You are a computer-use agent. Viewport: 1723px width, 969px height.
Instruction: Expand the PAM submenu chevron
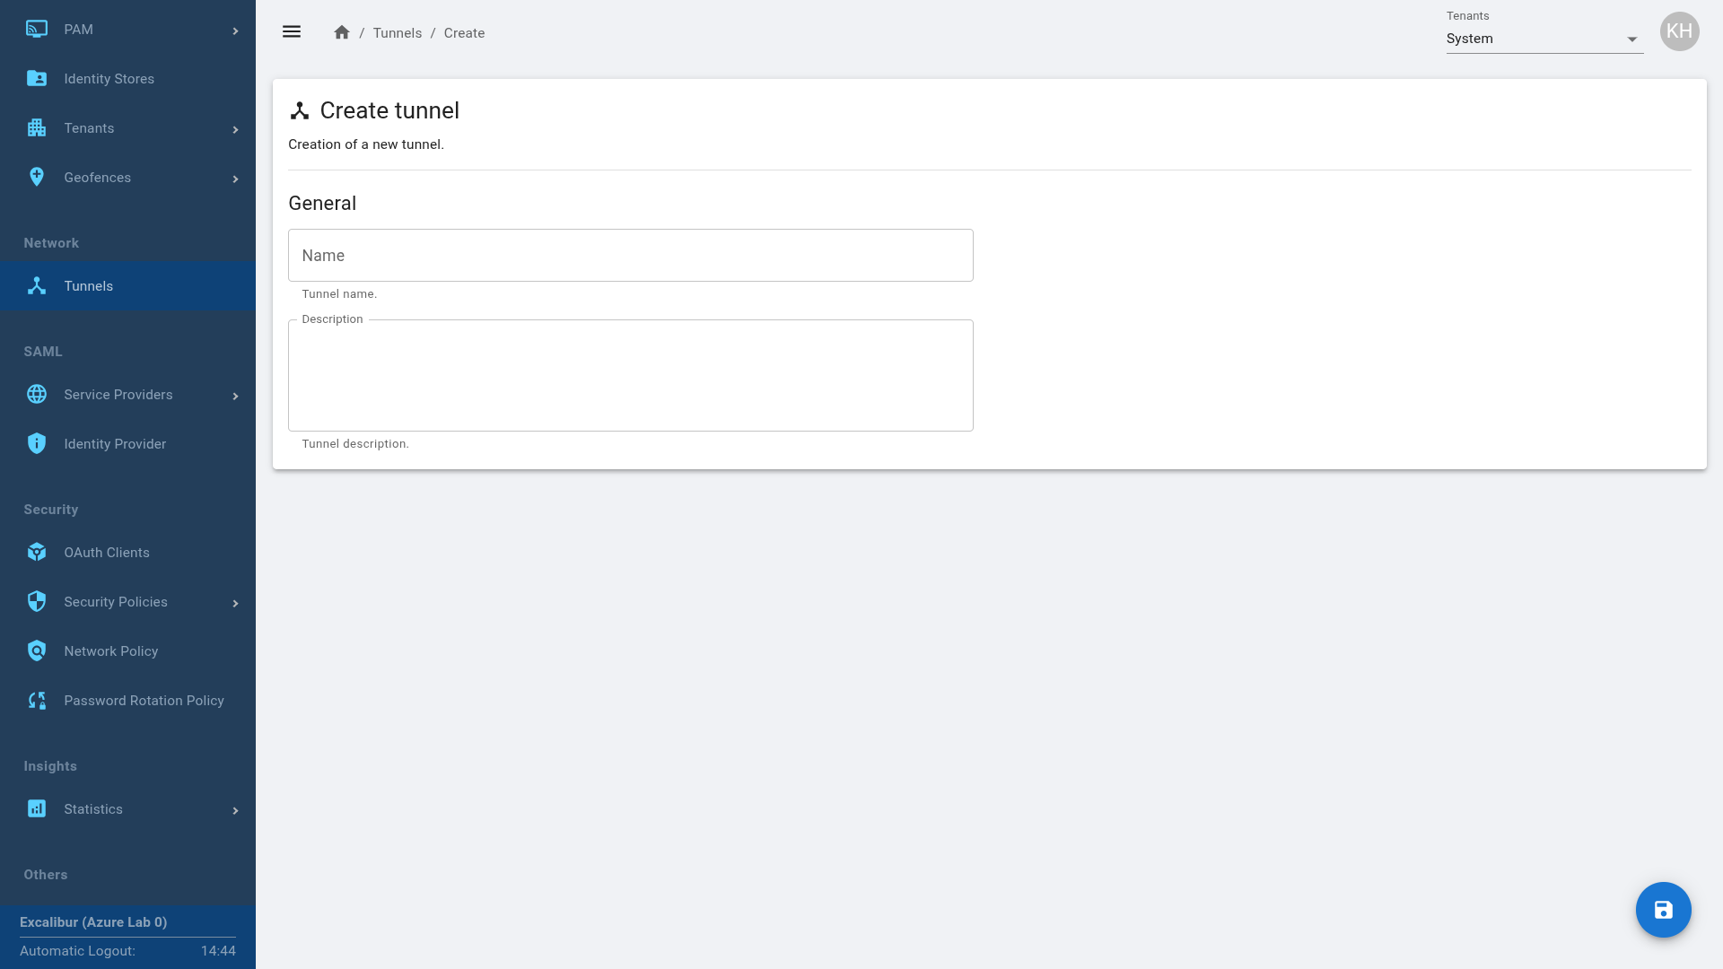pyautogui.click(x=235, y=31)
